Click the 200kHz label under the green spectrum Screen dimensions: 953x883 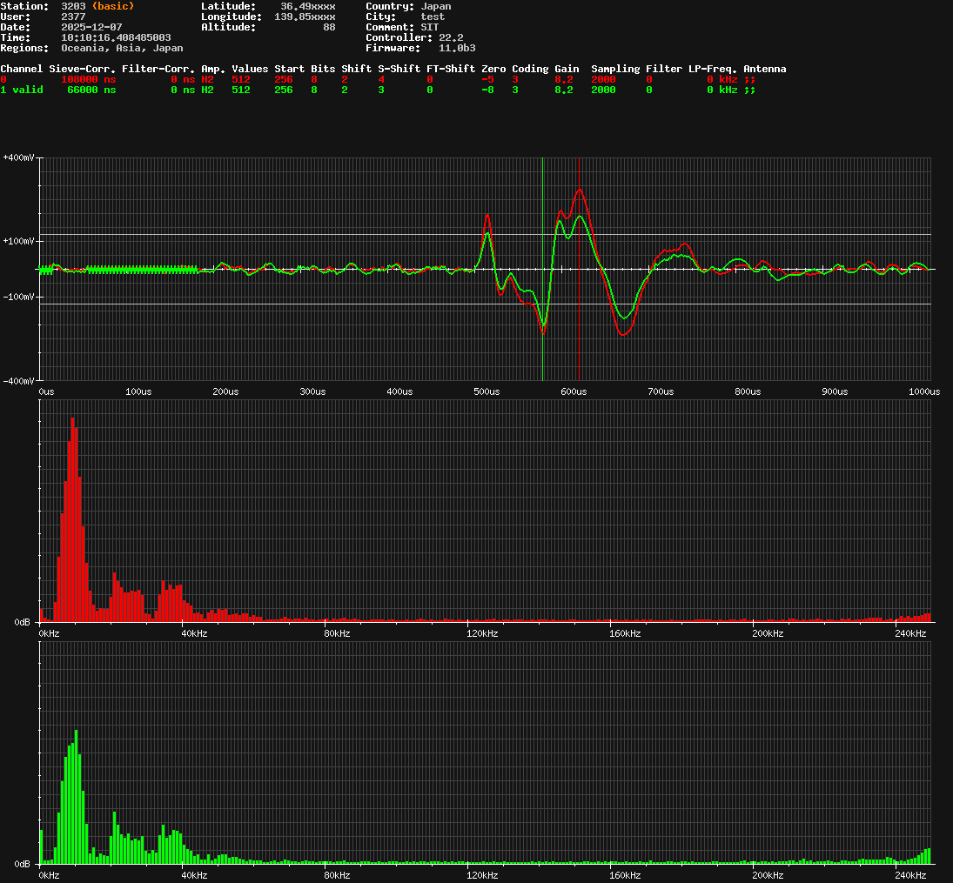click(x=768, y=875)
